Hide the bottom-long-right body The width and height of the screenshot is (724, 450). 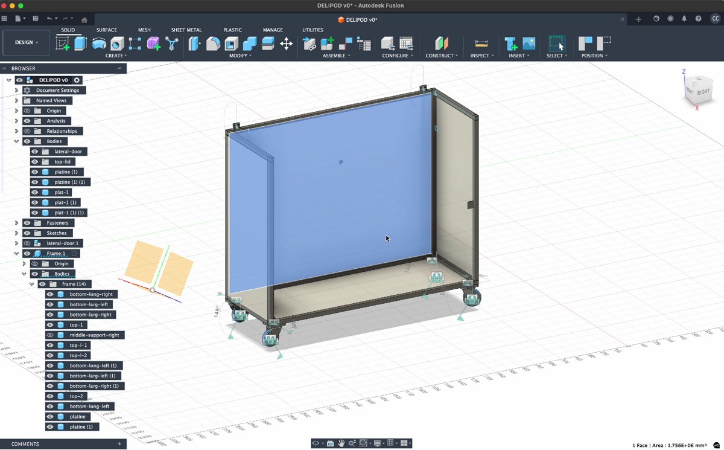click(50, 294)
